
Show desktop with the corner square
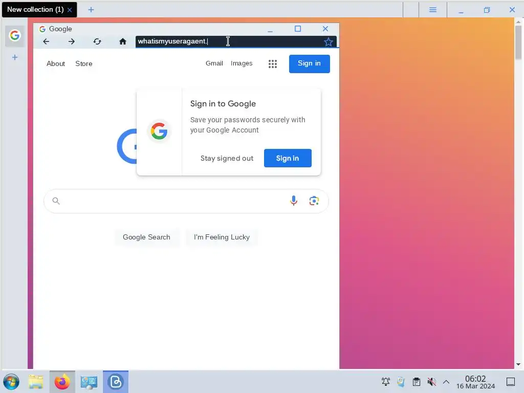pos(511,382)
